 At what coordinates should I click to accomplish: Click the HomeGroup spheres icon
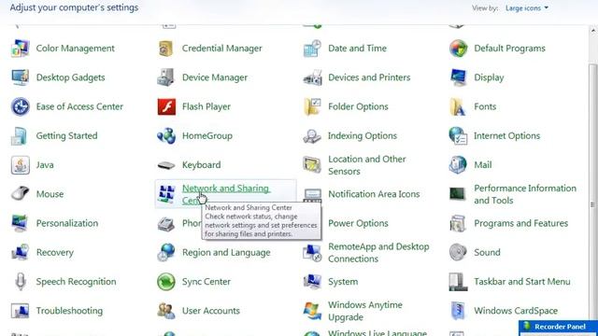point(166,135)
